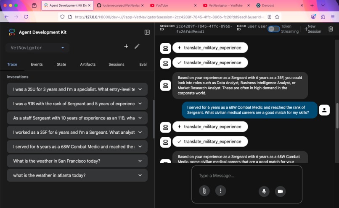Open the sidebar tabs icon in browser

pos(34,5)
